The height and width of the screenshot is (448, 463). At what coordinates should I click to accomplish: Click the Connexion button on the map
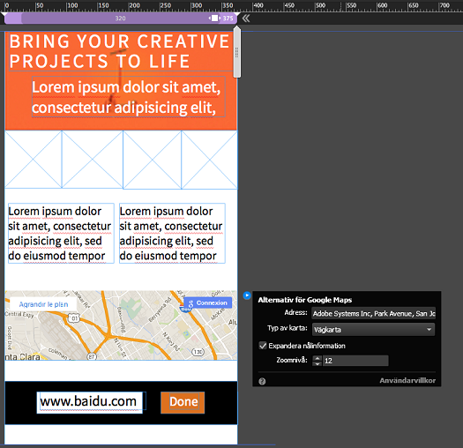pyautogui.click(x=208, y=302)
